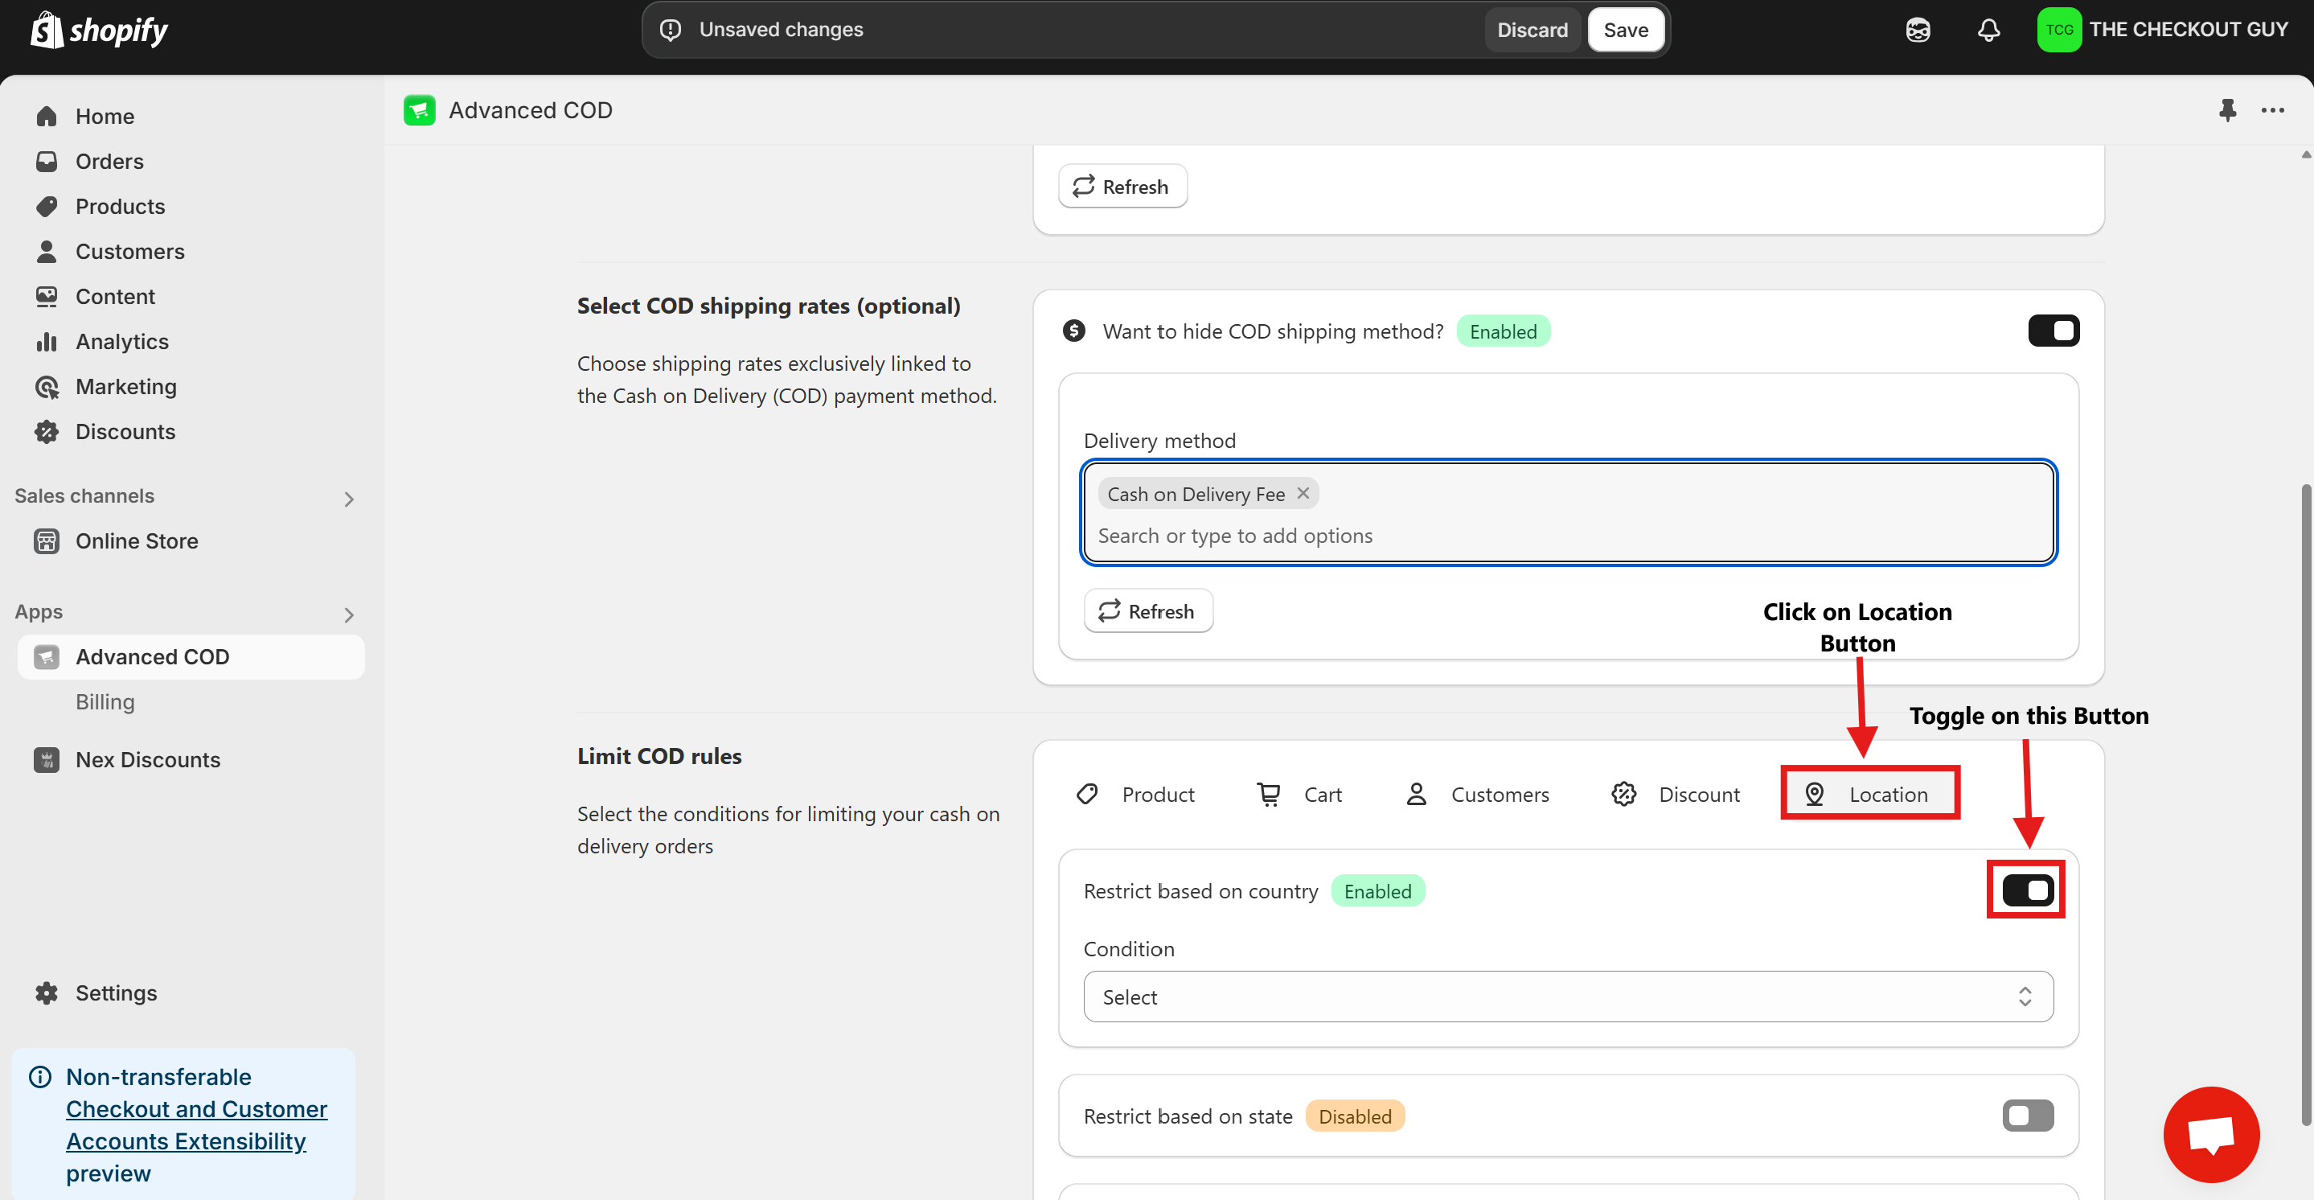Disable the hide COD shipping method toggle

(x=2053, y=331)
